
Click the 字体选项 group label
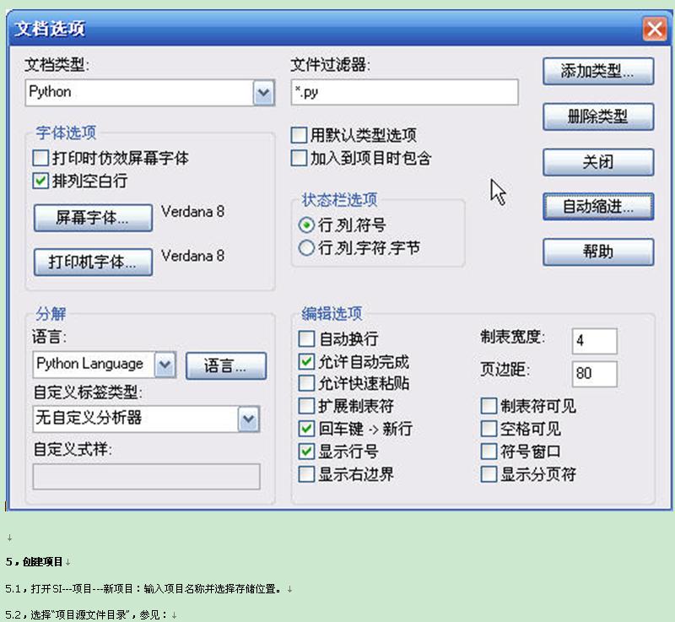(x=66, y=133)
